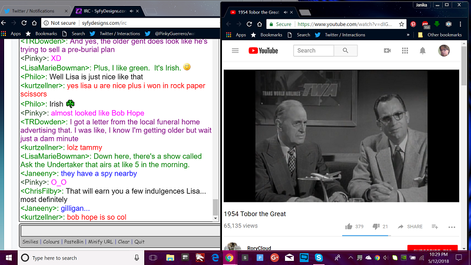Click SHARE under the video
471x265 pixels.
pos(410,227)
